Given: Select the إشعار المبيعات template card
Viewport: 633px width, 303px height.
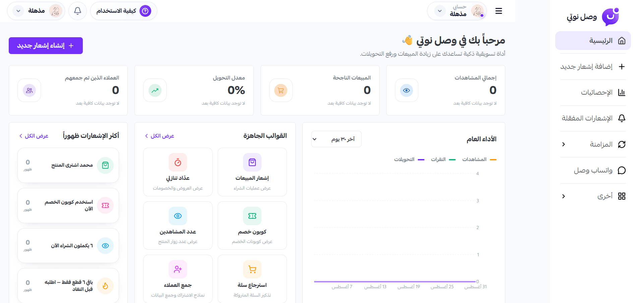Looking at the screenshot, I should pyautogui.click(x=252, y=172).
